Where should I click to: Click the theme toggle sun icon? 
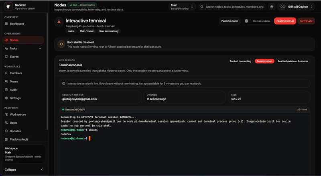click(272, 6)
